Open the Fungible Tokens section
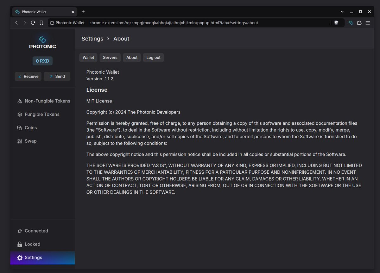 click(20, 114)
